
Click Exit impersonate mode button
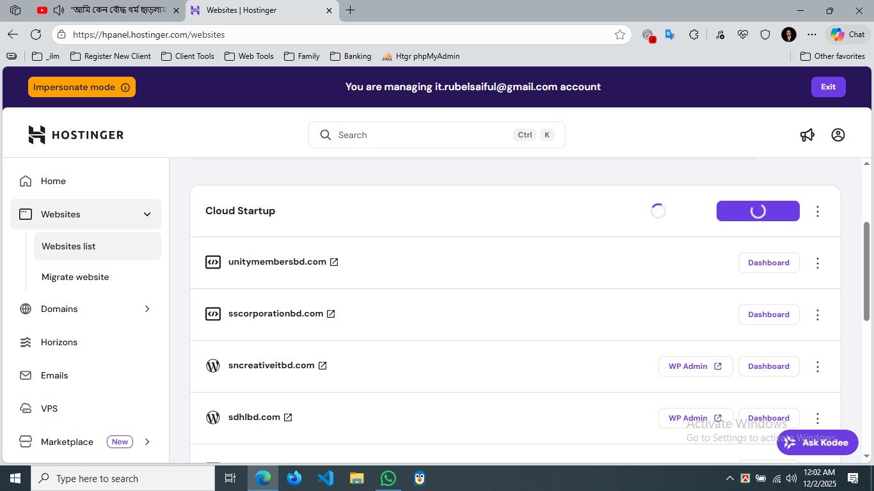point(828,87)
